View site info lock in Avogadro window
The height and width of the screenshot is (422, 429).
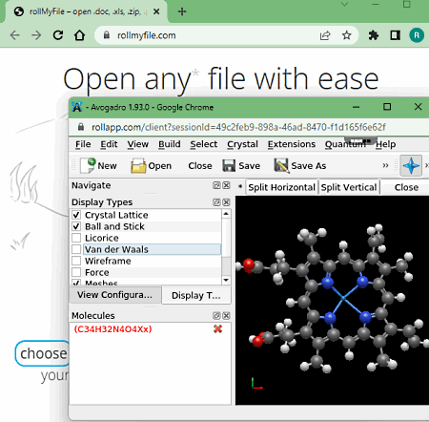[81, 127]
